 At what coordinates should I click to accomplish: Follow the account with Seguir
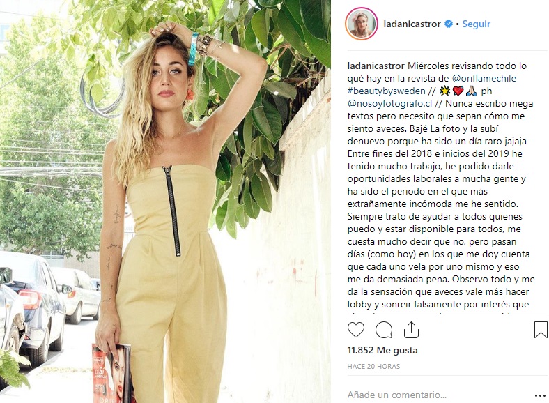pos(476,24)
